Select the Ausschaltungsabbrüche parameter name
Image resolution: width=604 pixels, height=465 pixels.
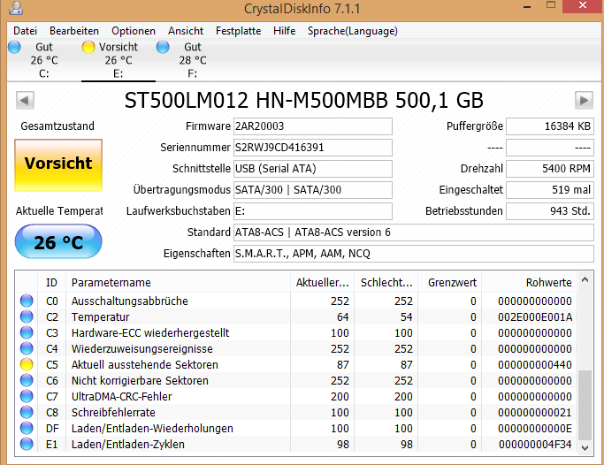tap(129, 301)
